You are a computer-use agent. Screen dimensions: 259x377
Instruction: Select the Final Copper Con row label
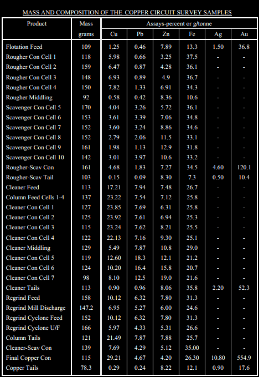click(28, 358)
